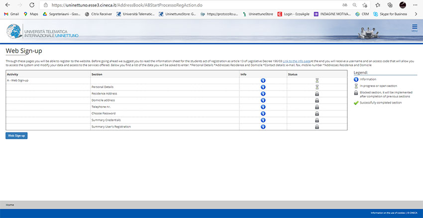
Task: Reload the page with the refresh button
Action: (31, 4)
